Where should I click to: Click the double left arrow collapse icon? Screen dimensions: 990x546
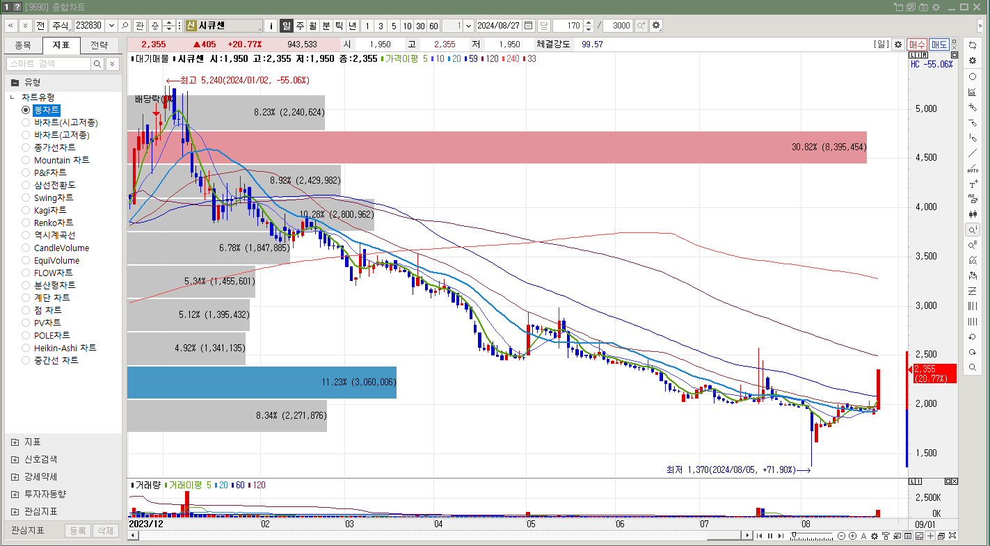click(11, 26)
